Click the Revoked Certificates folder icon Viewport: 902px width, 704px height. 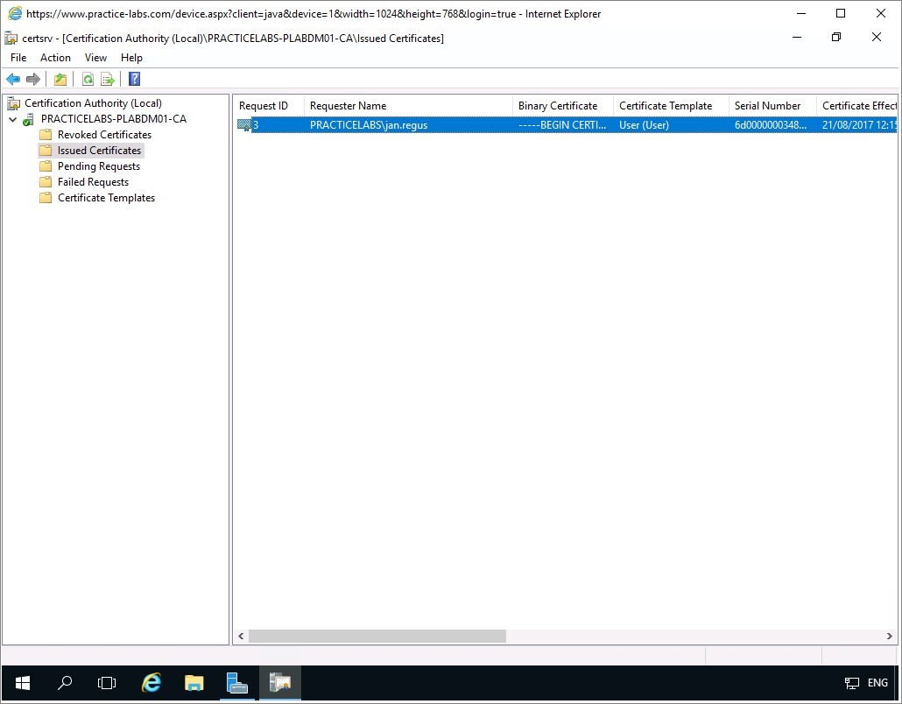[46, 135]
